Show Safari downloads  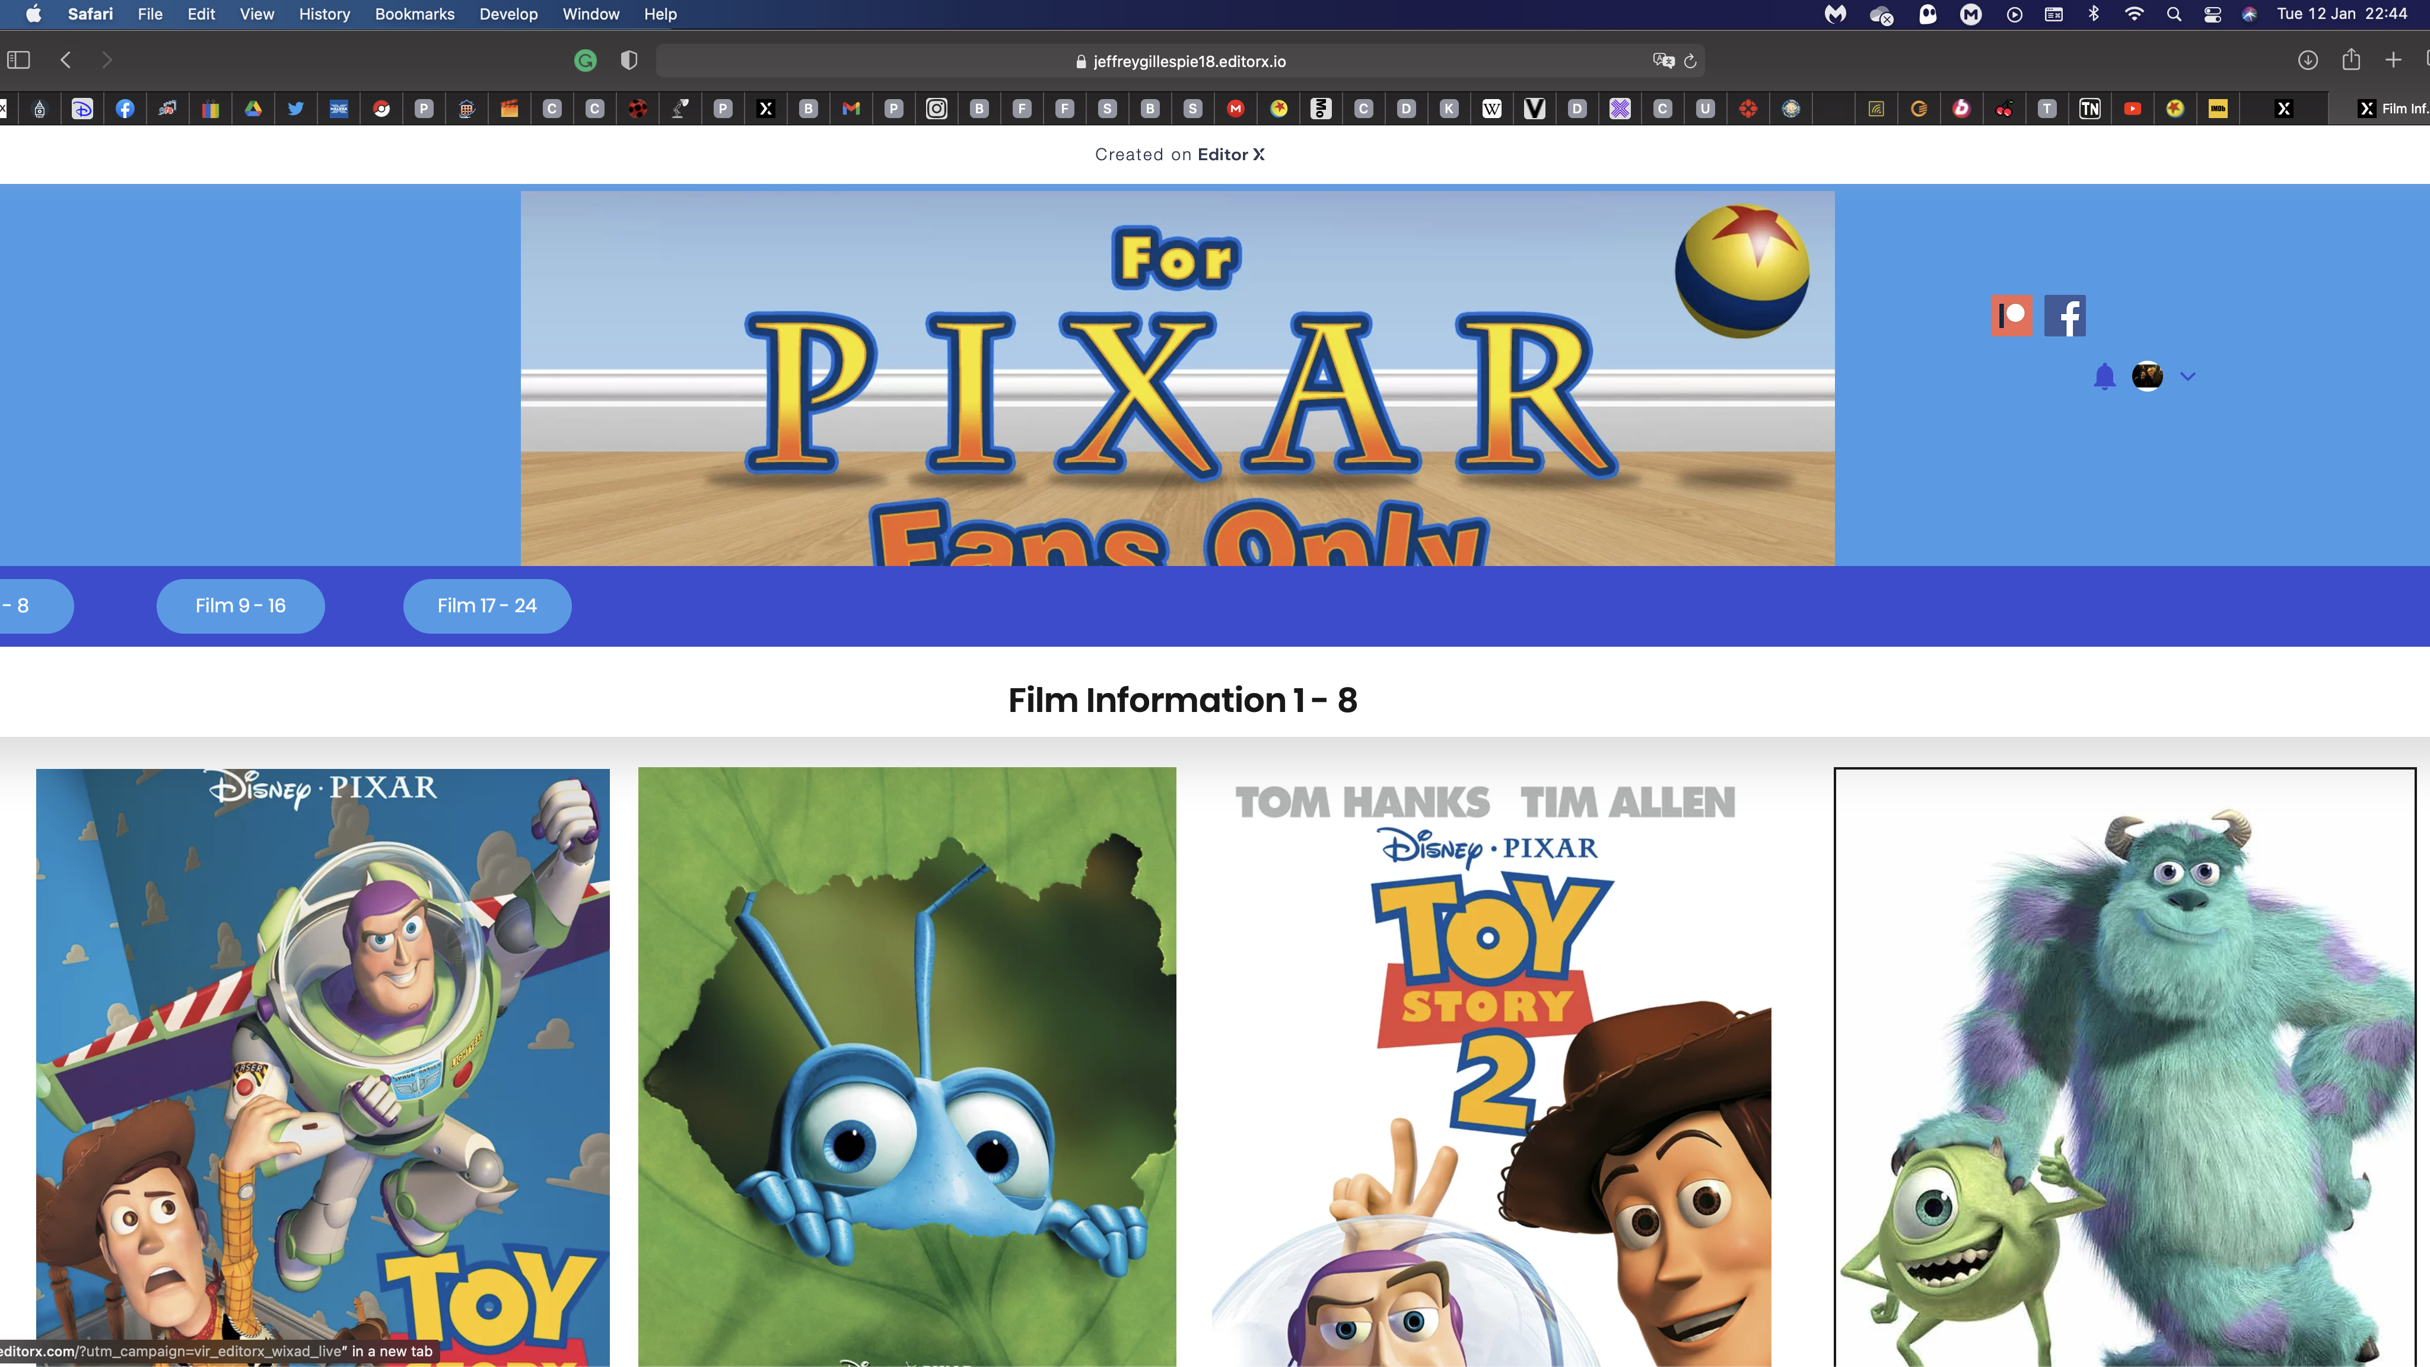(x=2307, y=61)
